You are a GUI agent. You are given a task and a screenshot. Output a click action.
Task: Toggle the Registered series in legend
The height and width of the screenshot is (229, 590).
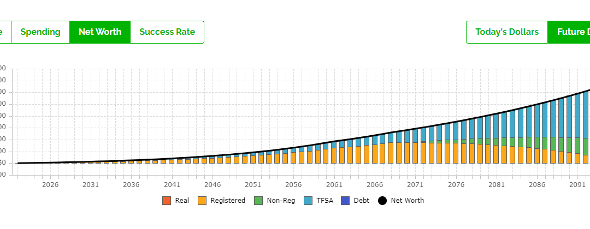(x=221, y=201)
